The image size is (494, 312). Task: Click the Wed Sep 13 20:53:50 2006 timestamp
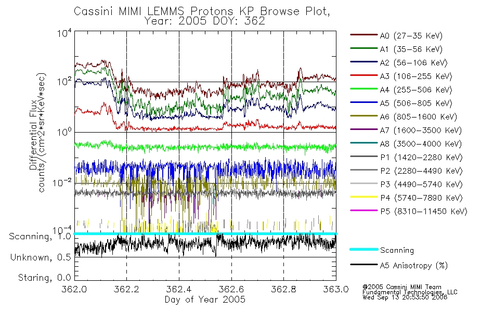coord(405,297)
